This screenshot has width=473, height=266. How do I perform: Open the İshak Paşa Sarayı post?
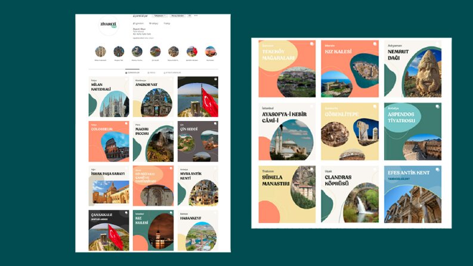[109, 185]
